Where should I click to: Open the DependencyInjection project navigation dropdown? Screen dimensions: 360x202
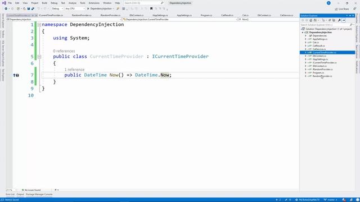click(64, 20)
